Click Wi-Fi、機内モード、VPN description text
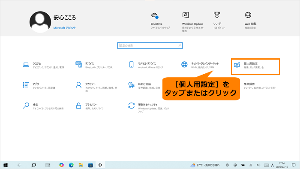Image resolution: width=300 pixels, height=169 pixels. tap(202, 67)
